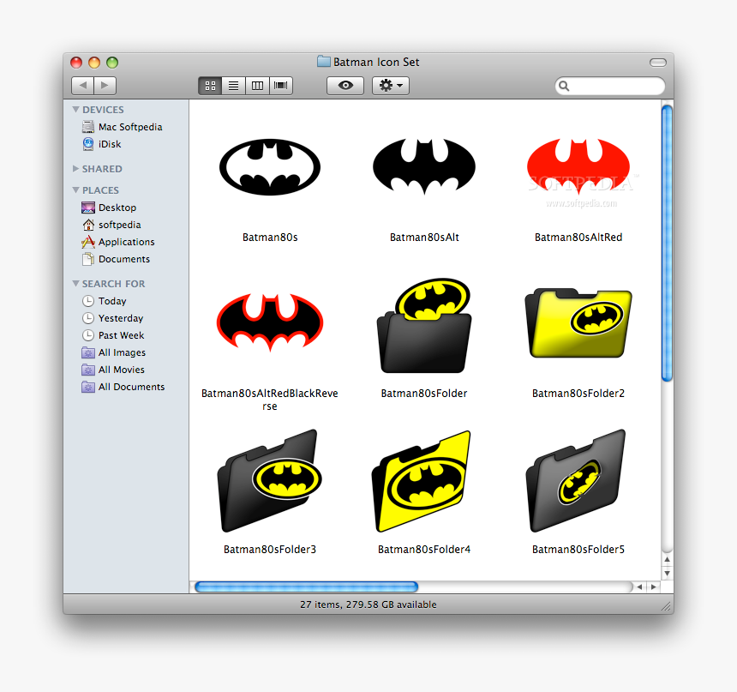Collapse the PLACES sidebar section

(x=75, y=190)
